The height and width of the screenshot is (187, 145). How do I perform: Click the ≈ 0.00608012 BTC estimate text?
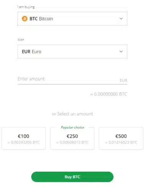click(72, 142)
